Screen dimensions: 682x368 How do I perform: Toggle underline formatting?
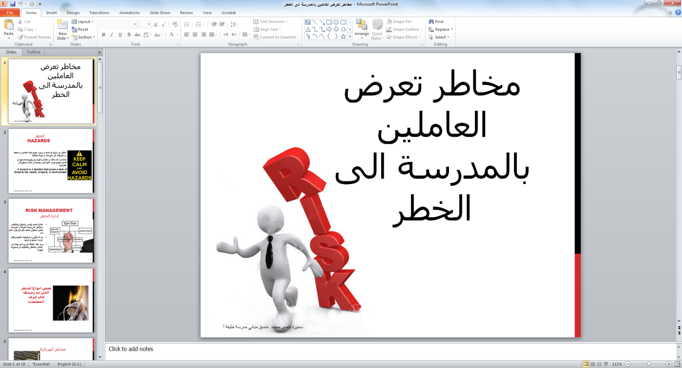(x=120, y=35)
